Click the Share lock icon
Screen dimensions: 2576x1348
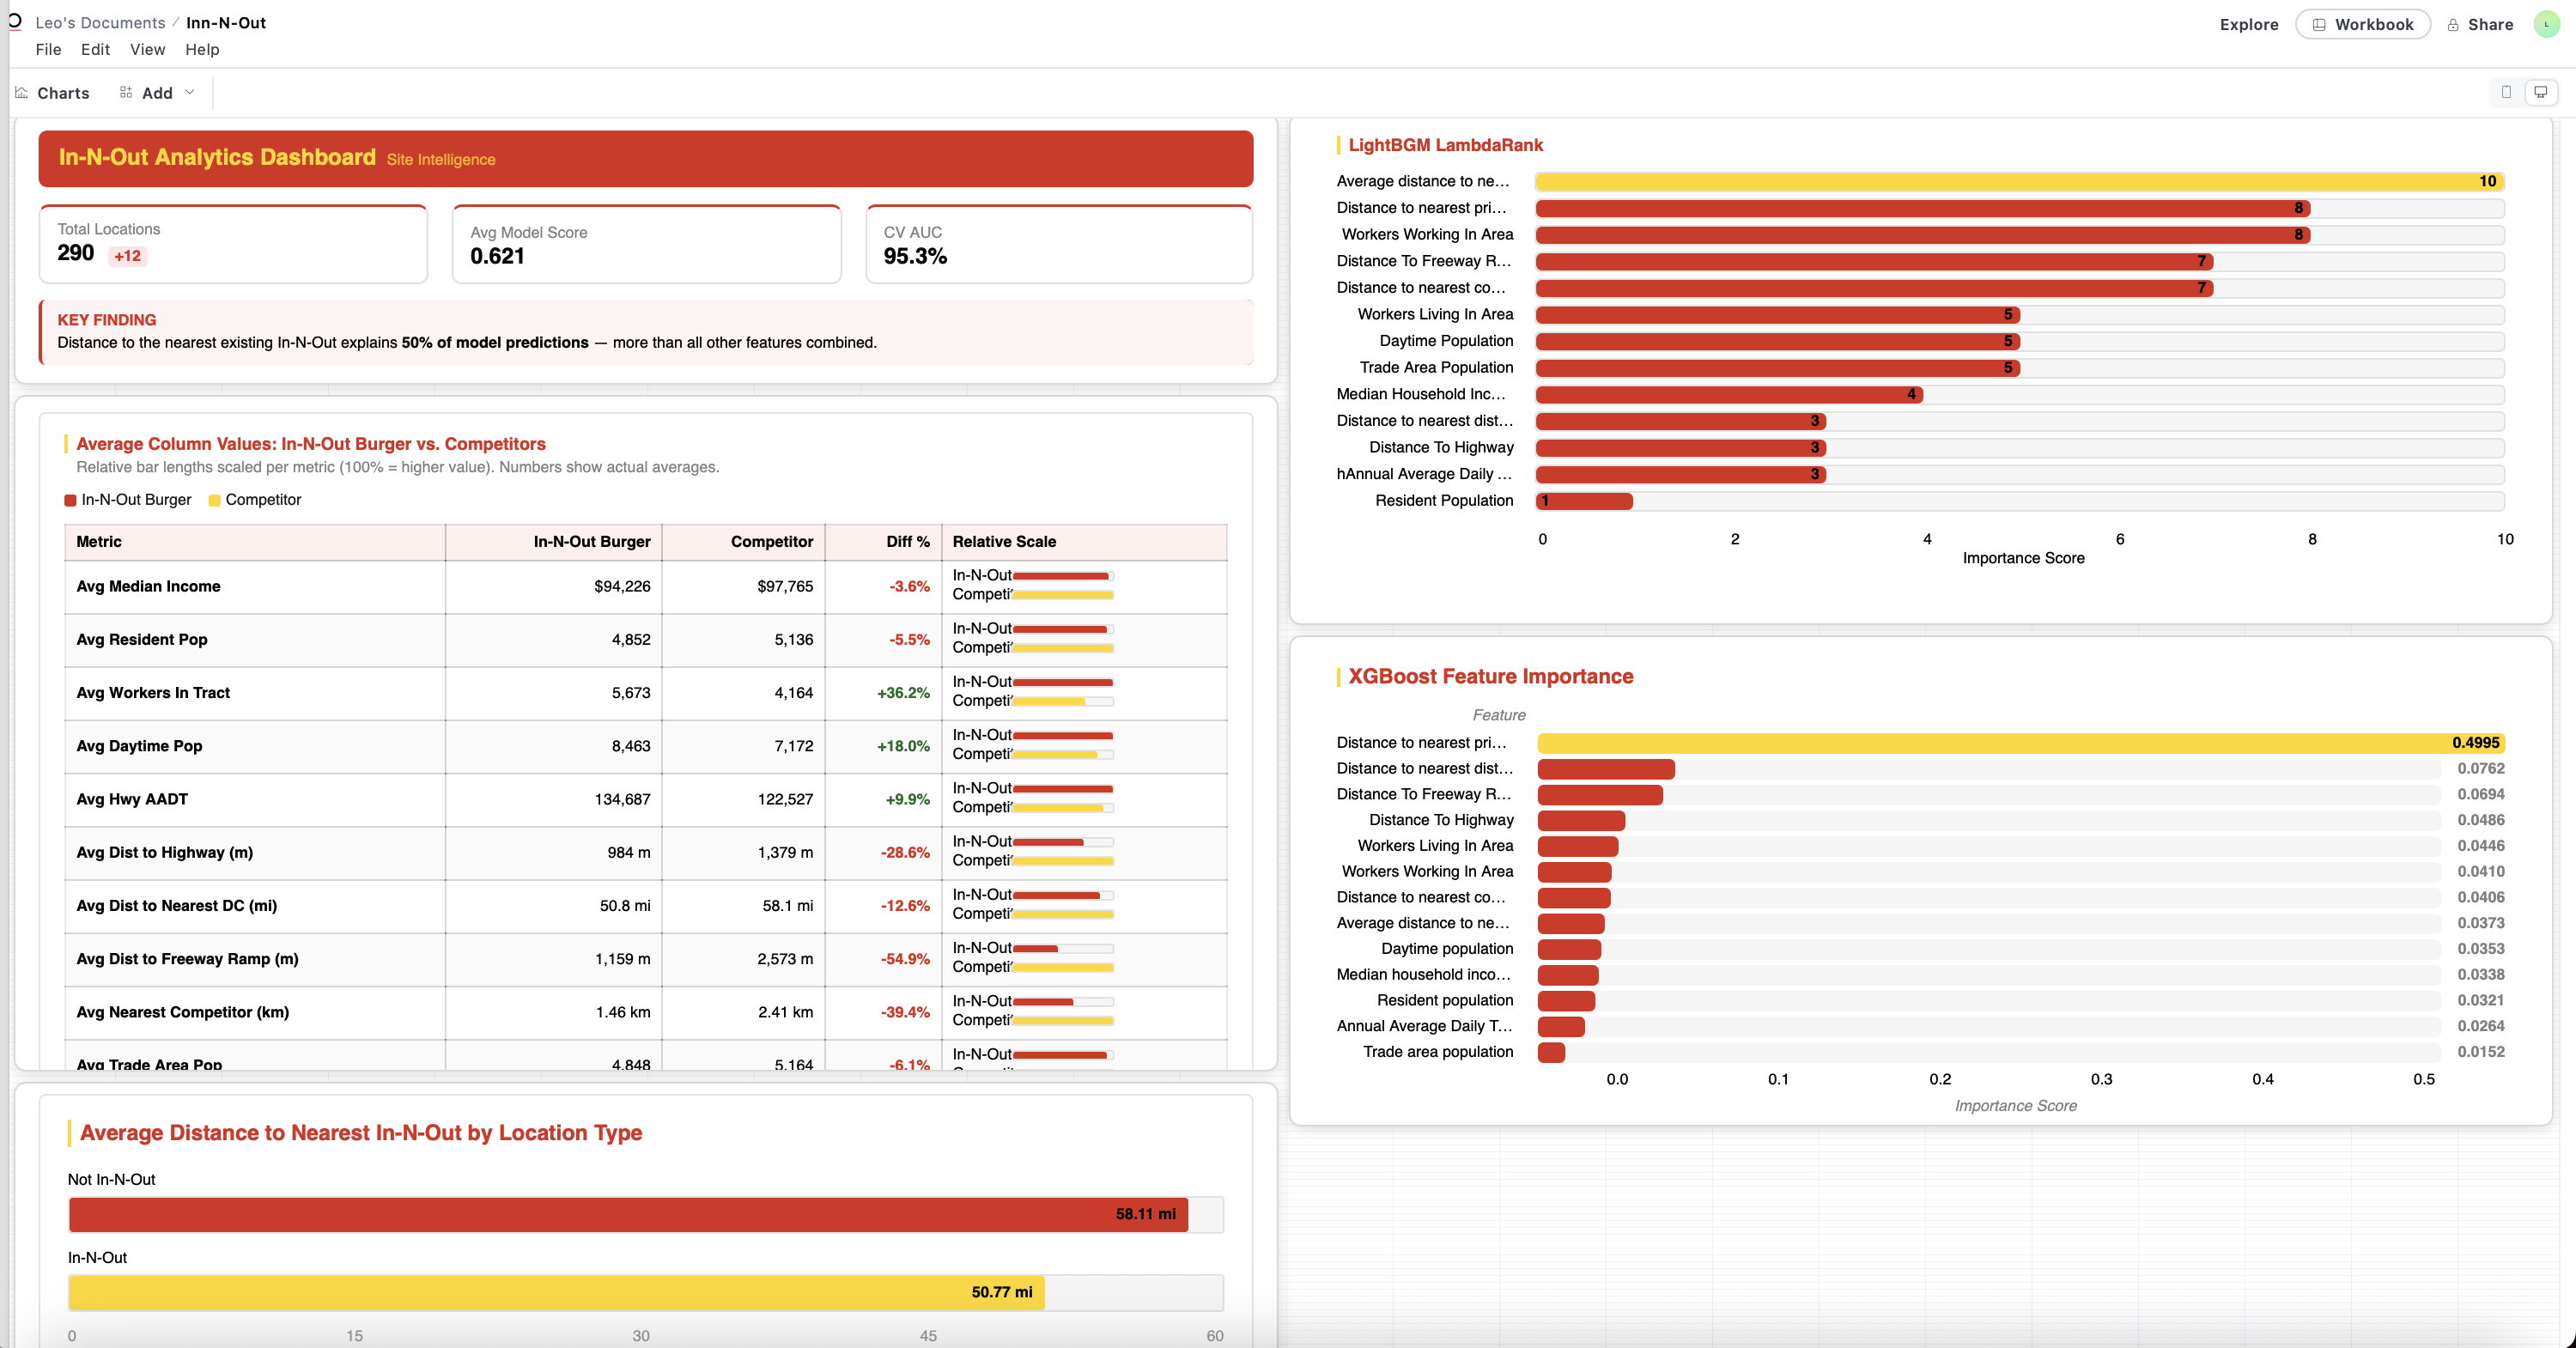click(2453, 25)
